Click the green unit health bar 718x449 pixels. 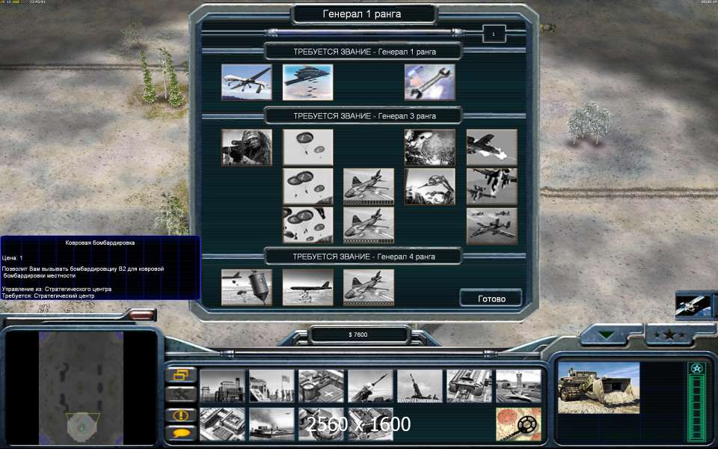coord(696,409)
